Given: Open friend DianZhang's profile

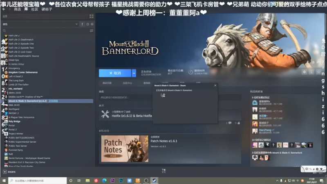Looking at the screenshot, I should click(x=265, y=130).
